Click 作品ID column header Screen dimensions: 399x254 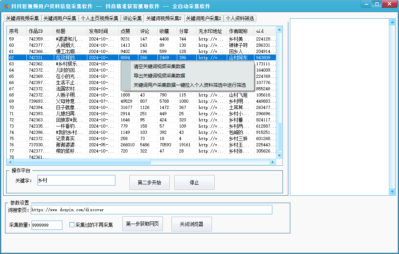(x=40, y=31)
